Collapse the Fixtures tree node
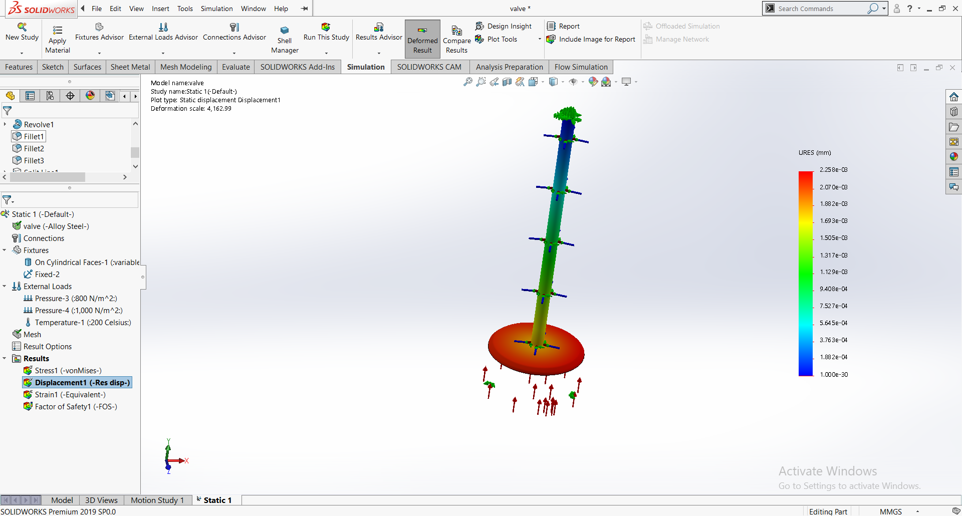 pyautogui.click(x=5, y=250)
